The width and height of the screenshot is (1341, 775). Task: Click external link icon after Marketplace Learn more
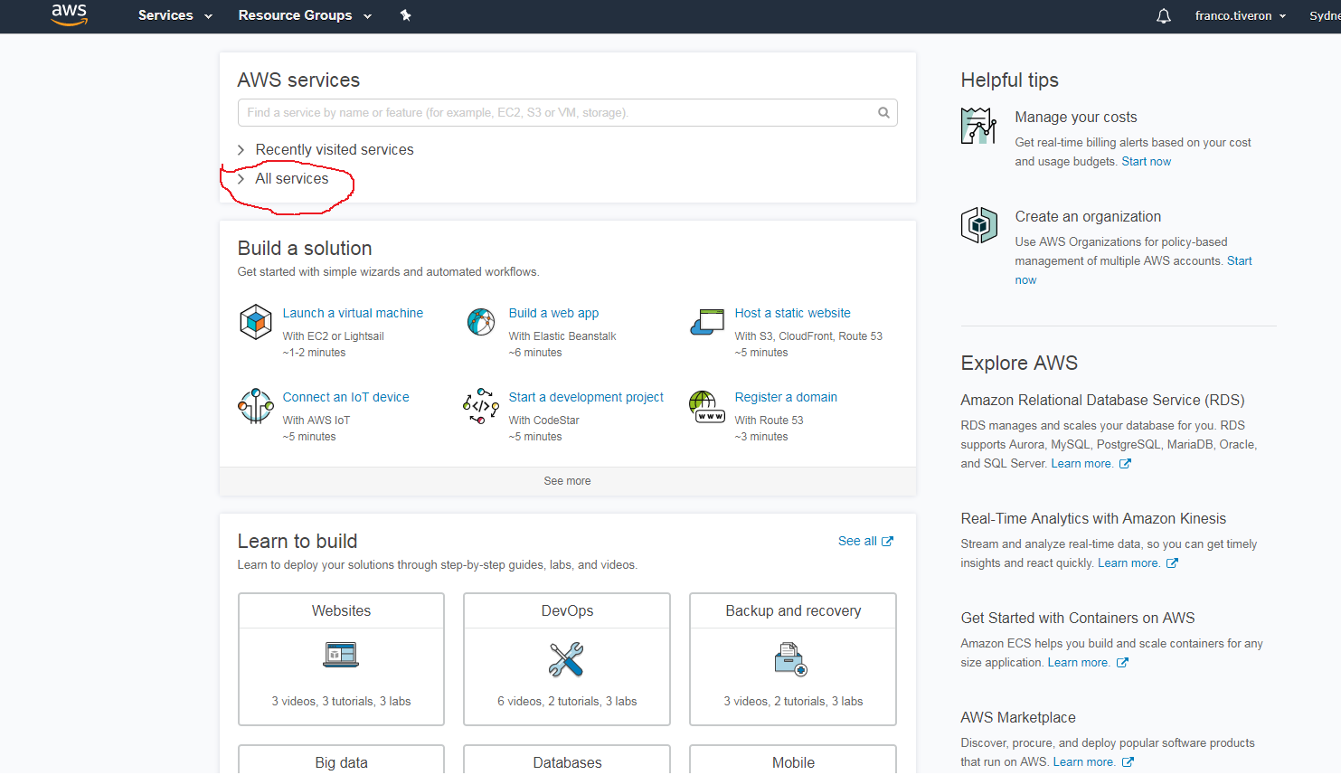(1128, 762)
